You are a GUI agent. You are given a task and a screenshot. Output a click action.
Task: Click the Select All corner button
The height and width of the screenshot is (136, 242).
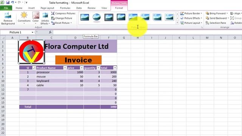(x=3, y=38)
